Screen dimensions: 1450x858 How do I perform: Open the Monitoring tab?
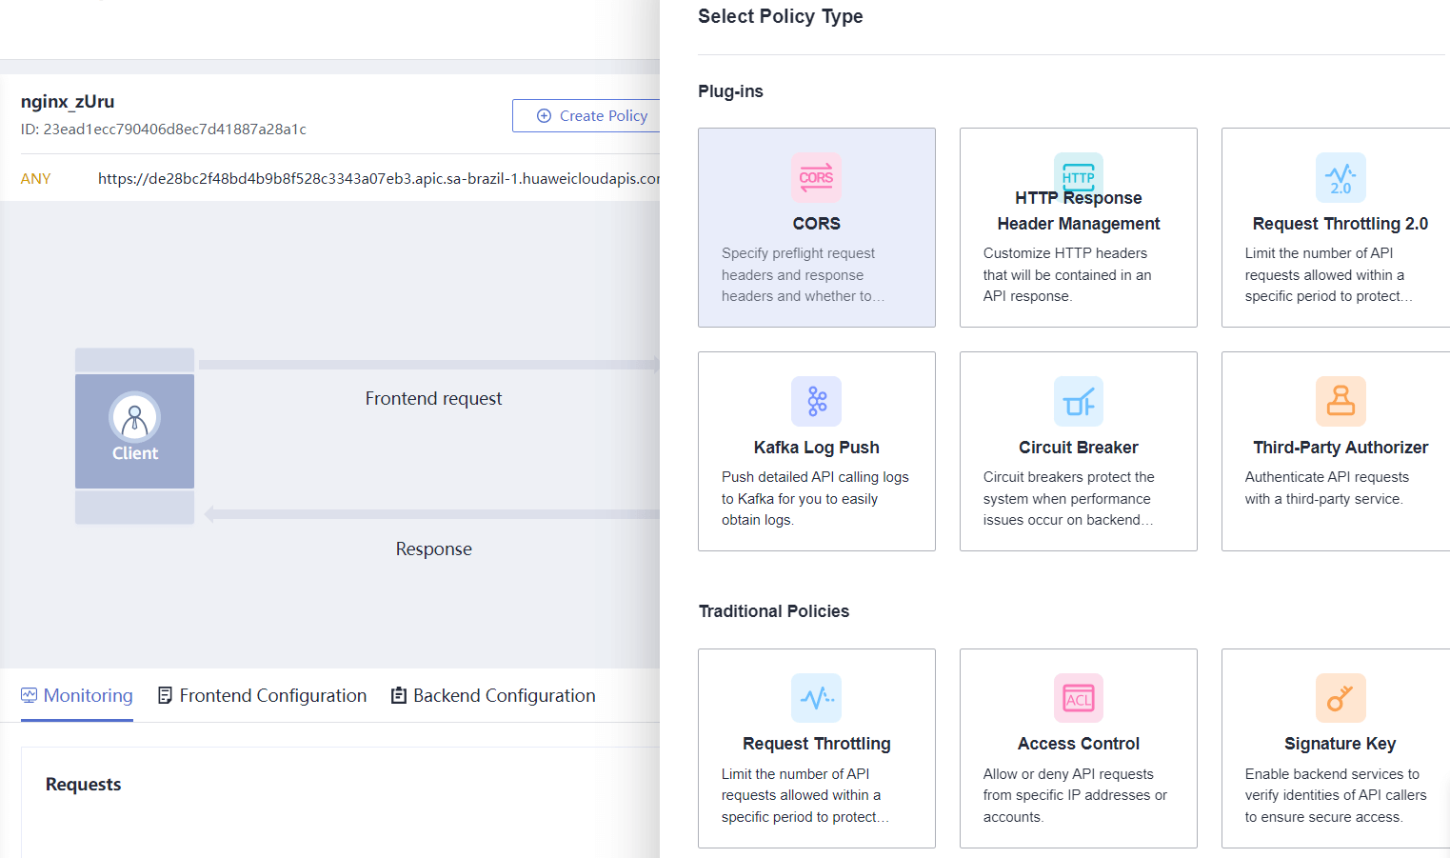[77, 695]
